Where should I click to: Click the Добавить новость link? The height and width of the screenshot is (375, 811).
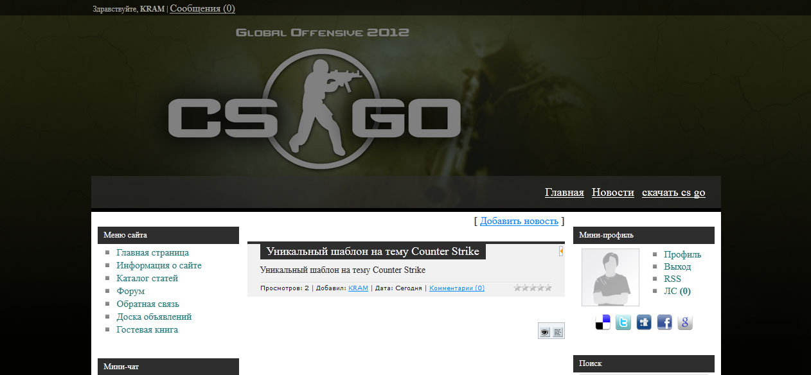coord(519,221)
